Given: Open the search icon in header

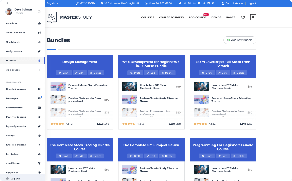Looking at the screenshot, I should (253, 17).
